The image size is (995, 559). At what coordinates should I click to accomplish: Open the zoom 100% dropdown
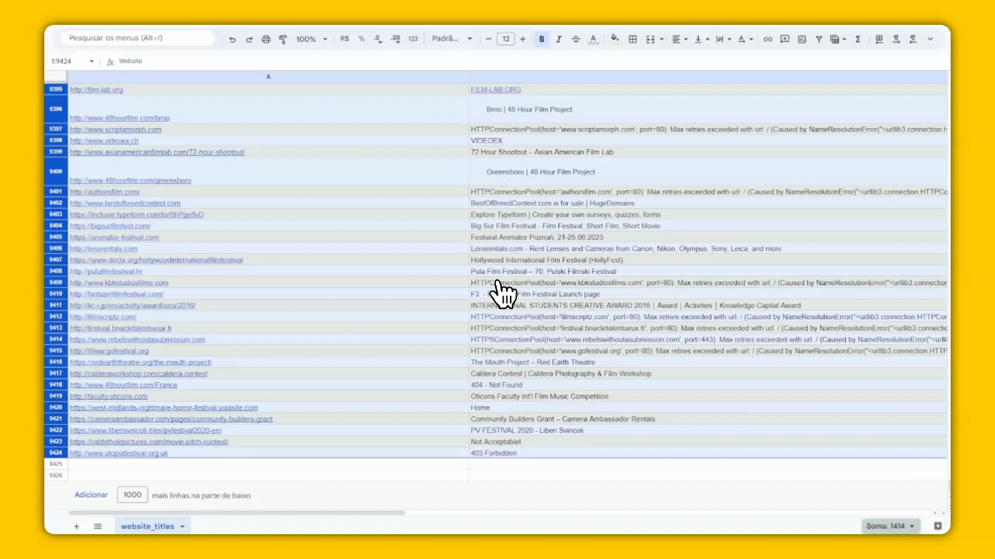pos(312,39)
